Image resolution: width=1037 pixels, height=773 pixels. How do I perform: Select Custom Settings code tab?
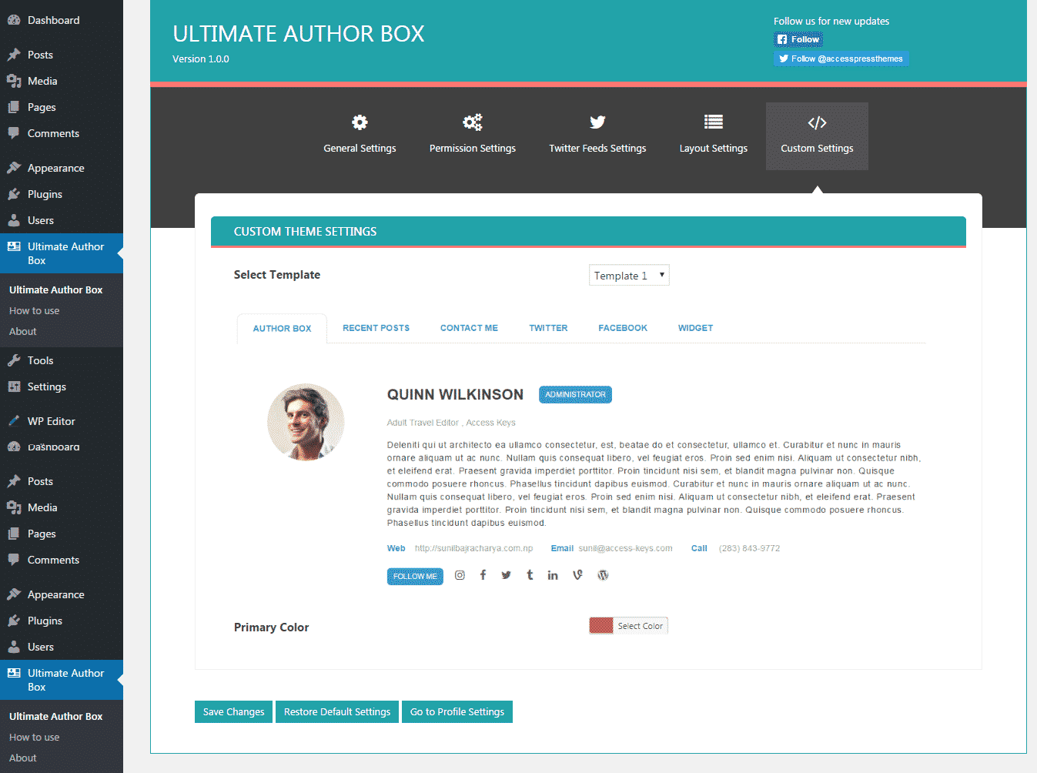[817, 136]
